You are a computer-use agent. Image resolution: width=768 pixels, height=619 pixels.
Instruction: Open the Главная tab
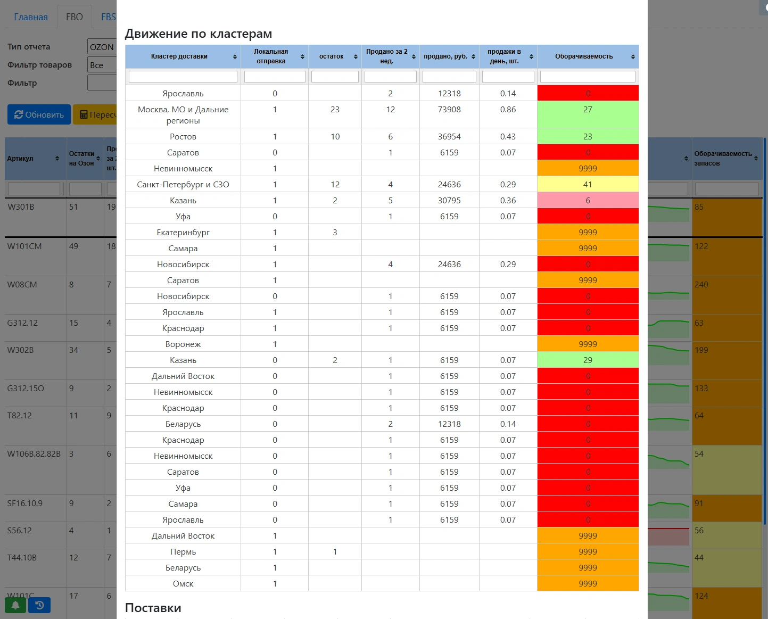(x=31, y=17)
